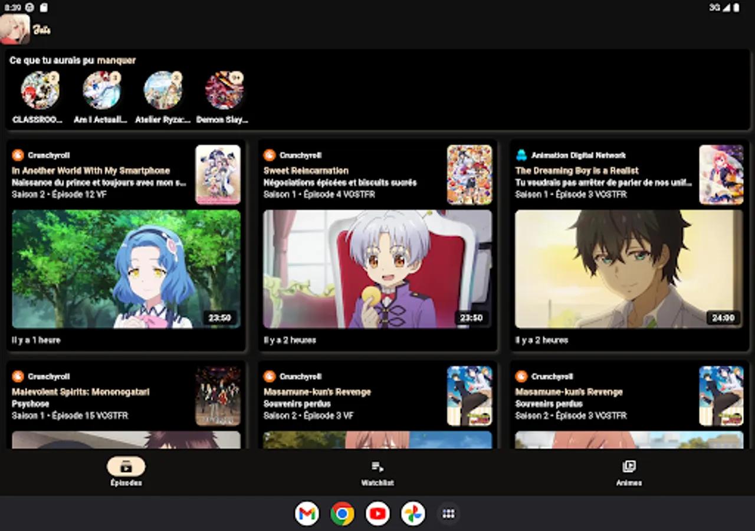
Task: Switch to the Animes tab
Action: click(x=629, y=473)
